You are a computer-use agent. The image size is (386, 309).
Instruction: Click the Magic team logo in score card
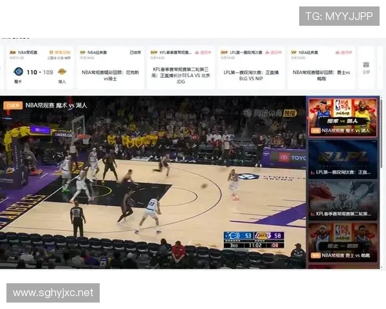pyautogui.click(x=18, y=71)
